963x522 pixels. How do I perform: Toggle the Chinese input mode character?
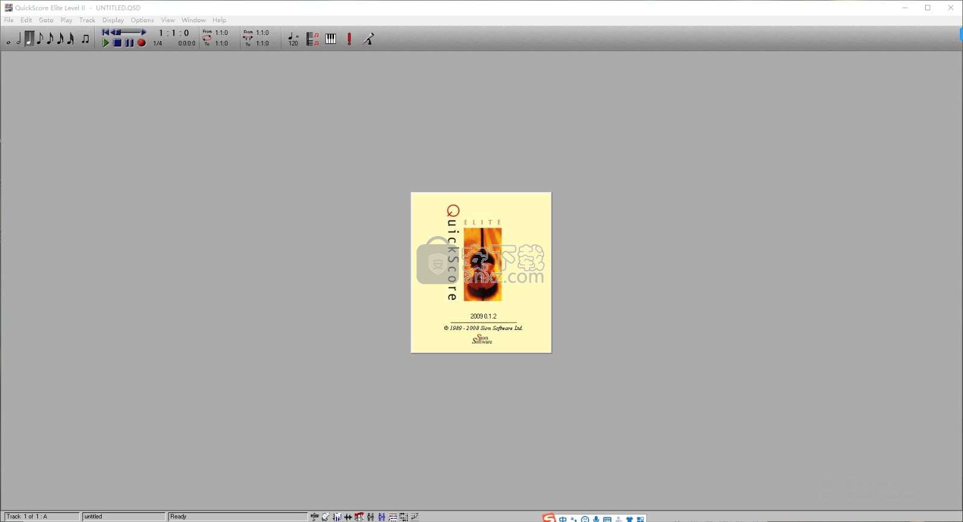(x=563, y=519)
